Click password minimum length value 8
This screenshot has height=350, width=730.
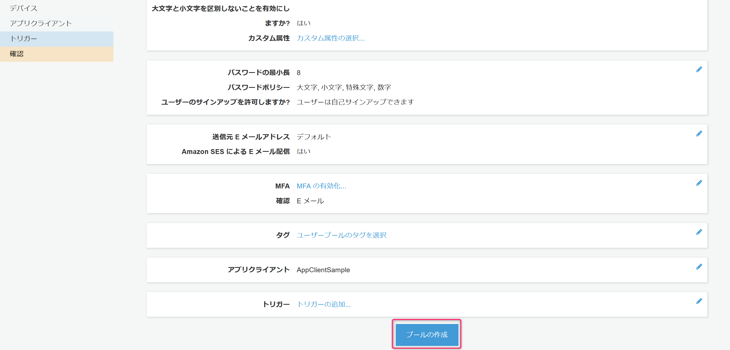tap(298, 73)
